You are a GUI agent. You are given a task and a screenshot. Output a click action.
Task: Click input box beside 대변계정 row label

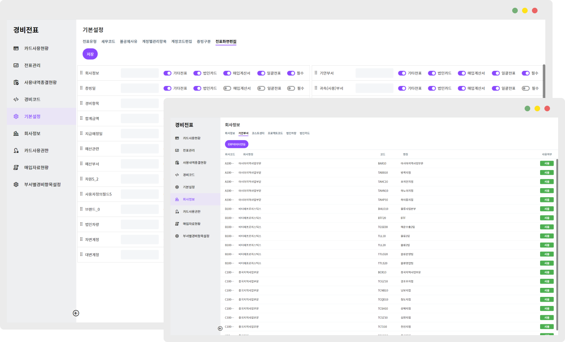(140, 255)
